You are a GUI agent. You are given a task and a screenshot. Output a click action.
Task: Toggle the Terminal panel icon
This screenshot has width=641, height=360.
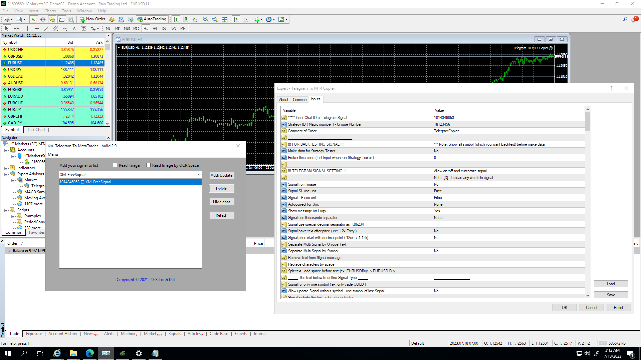61,19
